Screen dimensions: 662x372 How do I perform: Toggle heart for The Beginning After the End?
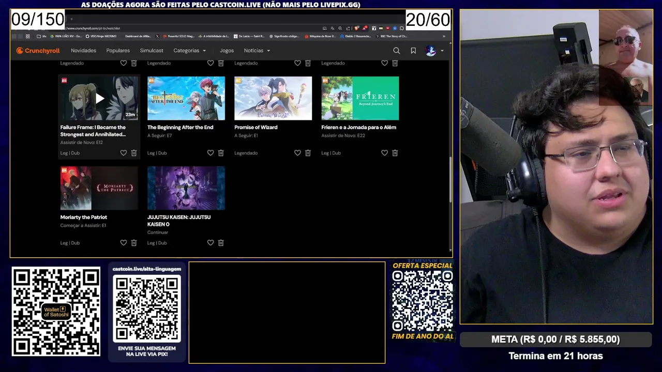[210, 153]
